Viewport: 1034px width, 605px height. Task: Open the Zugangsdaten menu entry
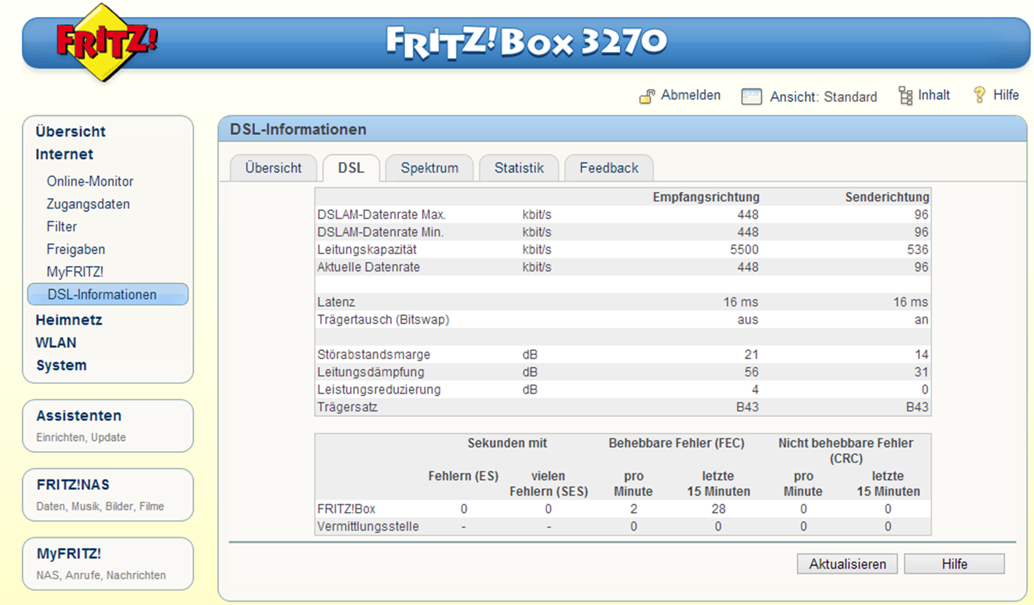pos(88,204)
